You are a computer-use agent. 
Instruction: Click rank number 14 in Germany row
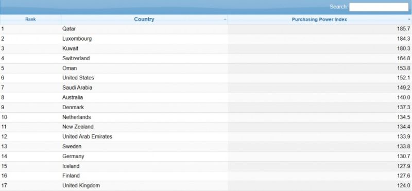(x=4, y=157)
